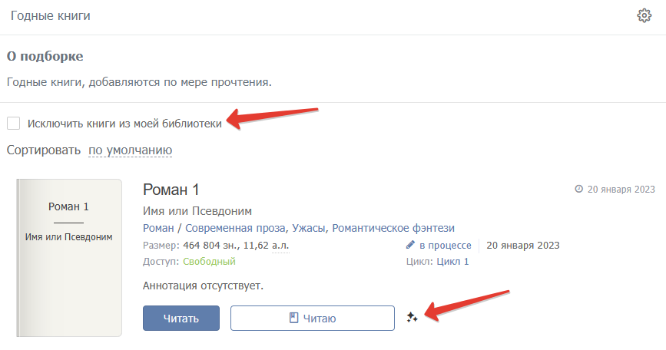
Task: Toggle Исключить книги из моей библиотеки checkbox
Action: [x=14, y=124]
